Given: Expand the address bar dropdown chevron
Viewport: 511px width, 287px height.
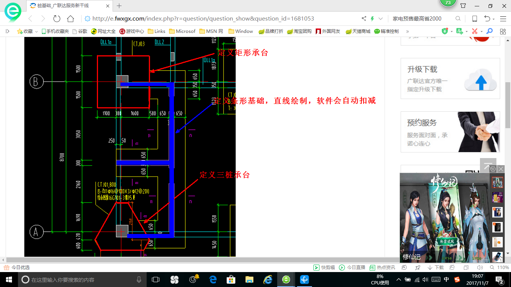Looking at the screenshot, I should (381, 18).
